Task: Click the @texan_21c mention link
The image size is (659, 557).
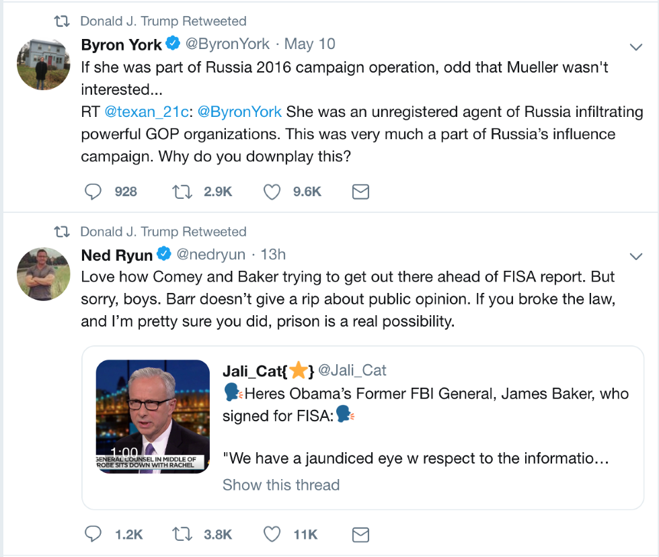Action: click(147, 112)
